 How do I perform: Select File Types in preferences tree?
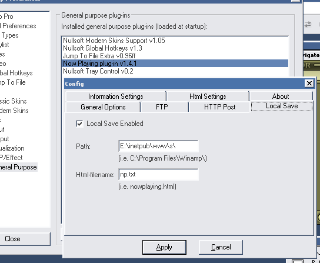point(9,35)
